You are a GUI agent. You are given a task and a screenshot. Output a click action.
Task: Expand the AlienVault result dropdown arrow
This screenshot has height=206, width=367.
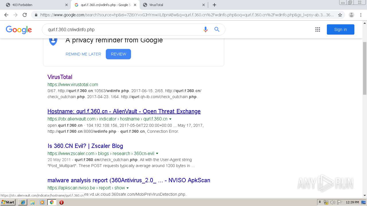pyautogui.click(x=170, y=119)
